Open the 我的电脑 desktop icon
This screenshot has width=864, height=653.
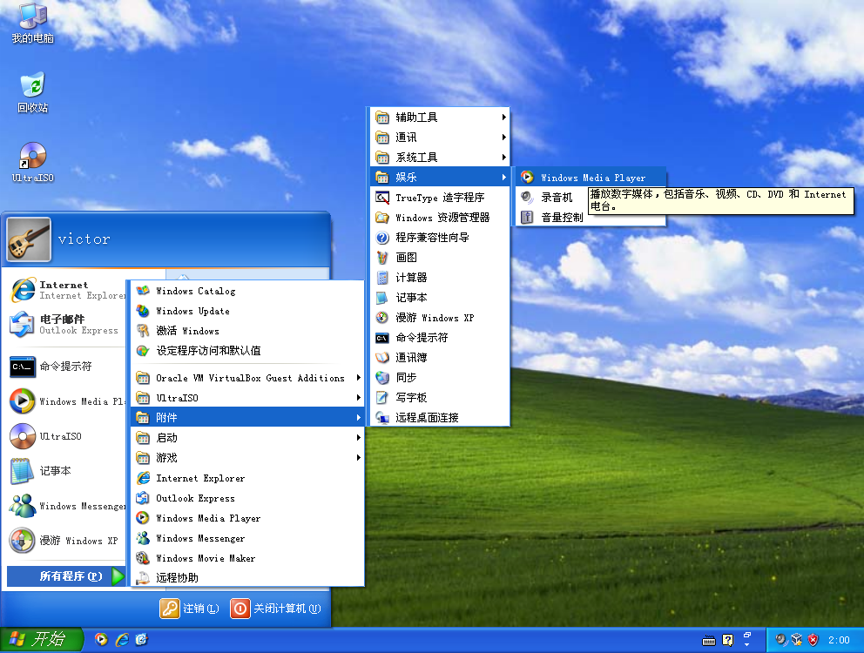click(x=31, y=22)
